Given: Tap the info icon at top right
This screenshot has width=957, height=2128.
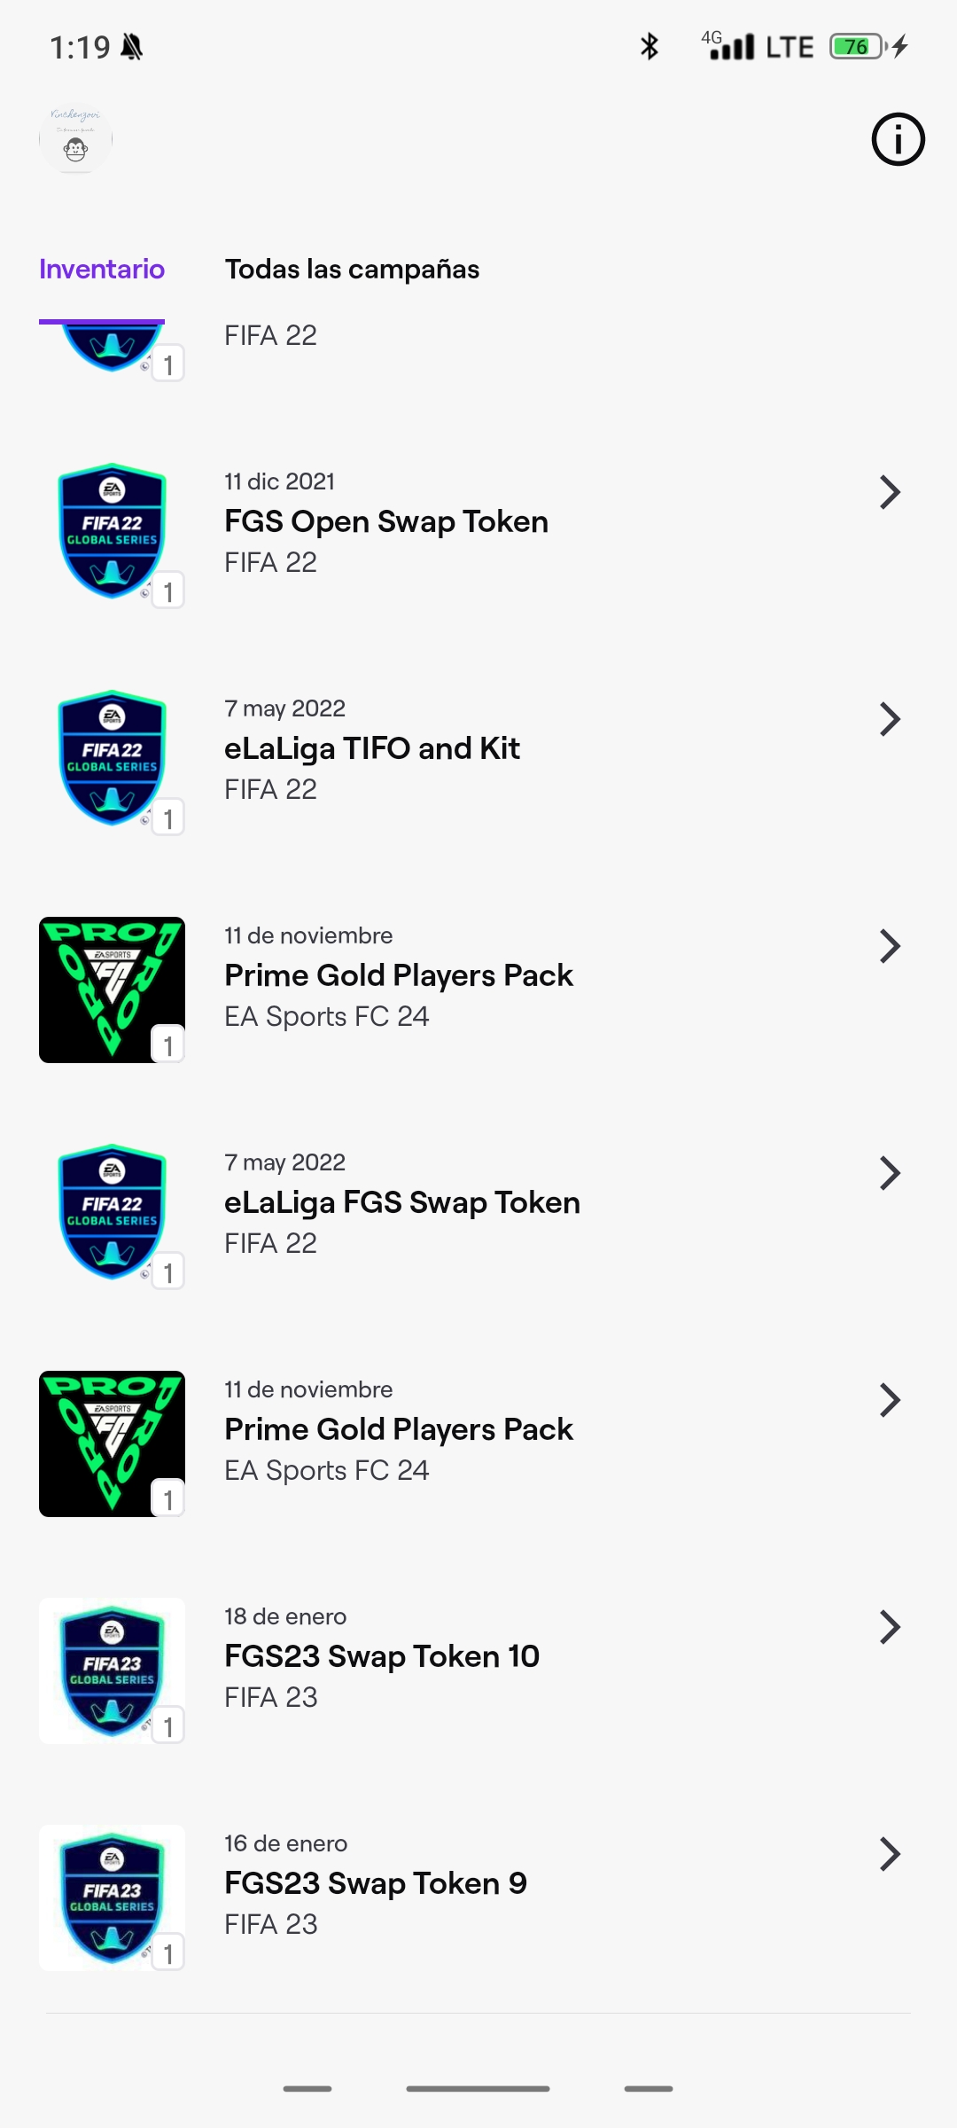Looking at the screenshot, I should pyautogui.click(x=898, y=139).
